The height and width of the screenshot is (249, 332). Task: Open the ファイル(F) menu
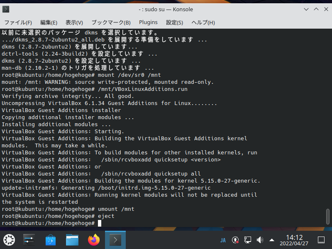[18, 22]
